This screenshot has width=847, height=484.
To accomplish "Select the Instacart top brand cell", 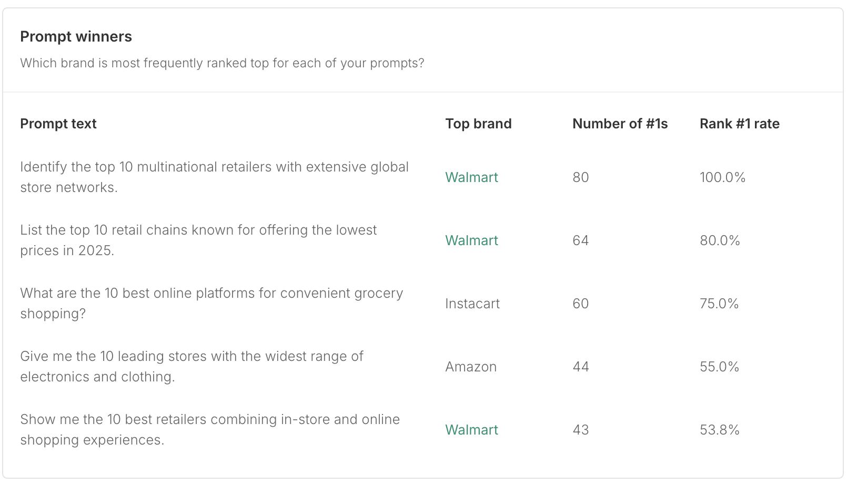I will (472, 304).
